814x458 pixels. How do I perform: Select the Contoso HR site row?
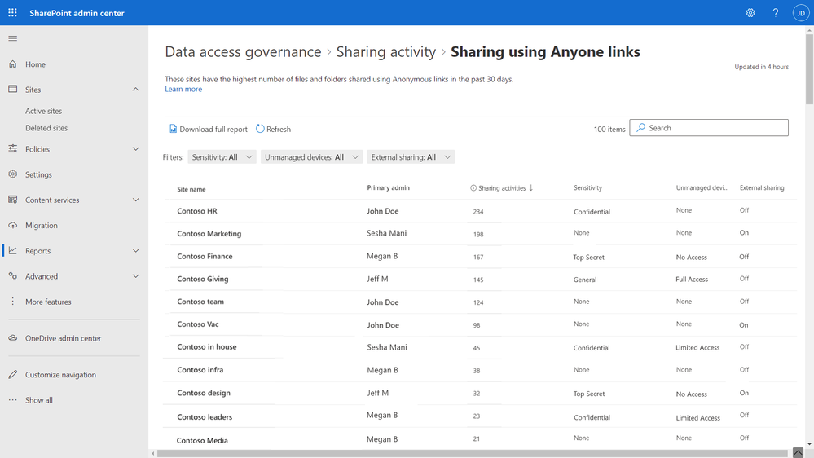click(x=480, y=211)
